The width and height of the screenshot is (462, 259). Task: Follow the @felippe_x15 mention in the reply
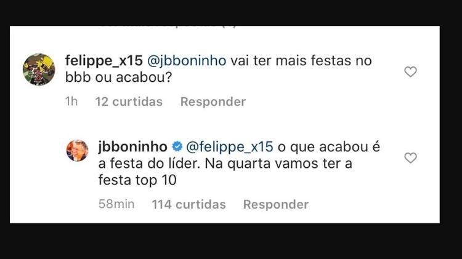coord(229,147)
